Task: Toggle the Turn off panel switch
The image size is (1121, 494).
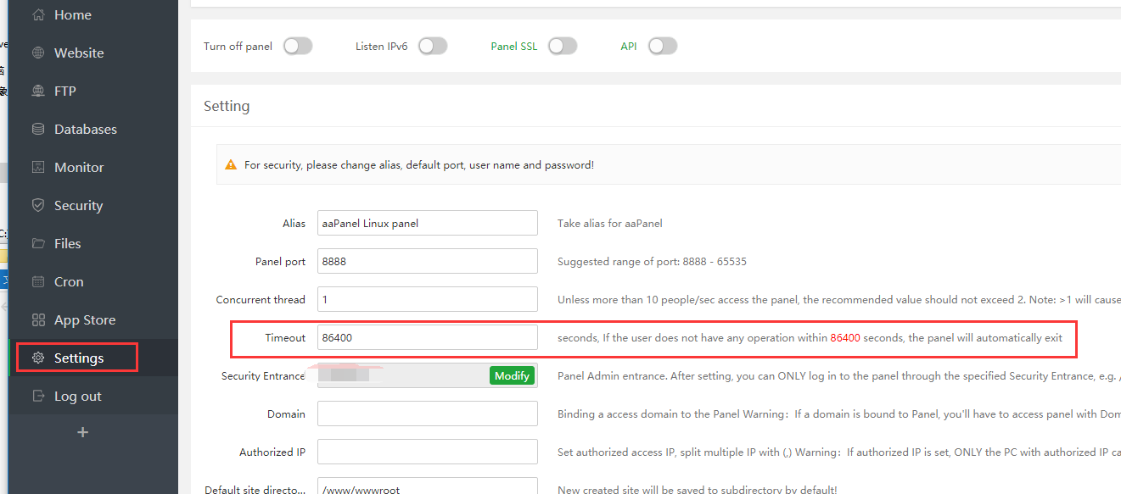Action: coord(298,47)
